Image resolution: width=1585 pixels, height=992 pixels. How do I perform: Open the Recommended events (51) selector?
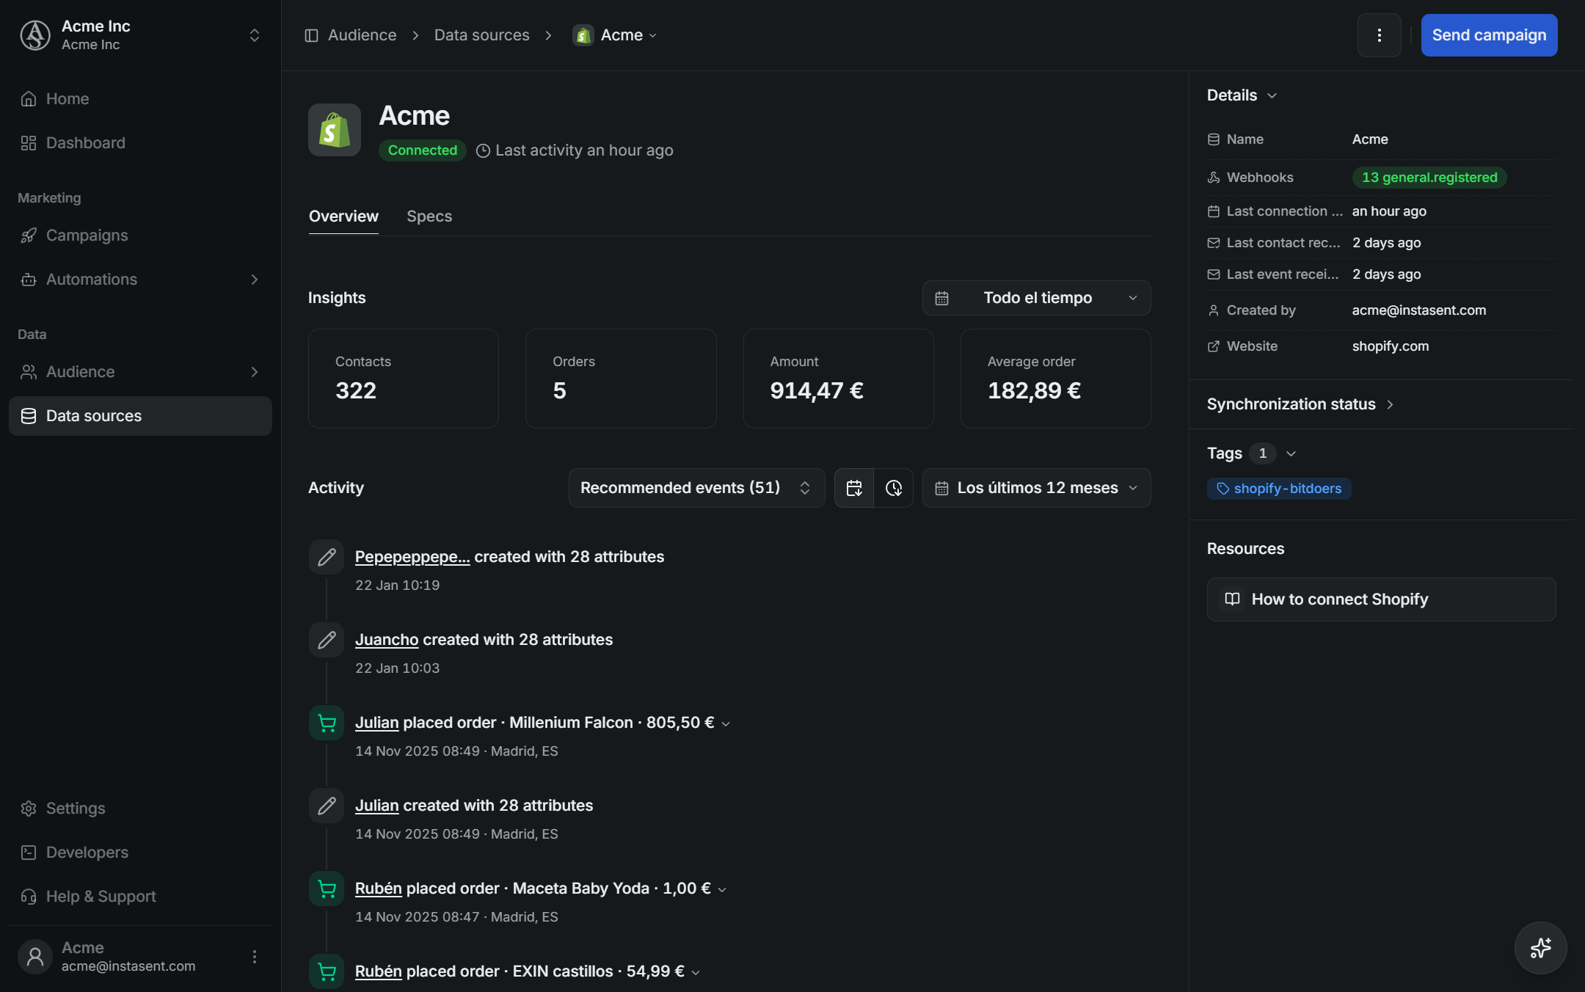pyautogui.click(x=696, y=488)
